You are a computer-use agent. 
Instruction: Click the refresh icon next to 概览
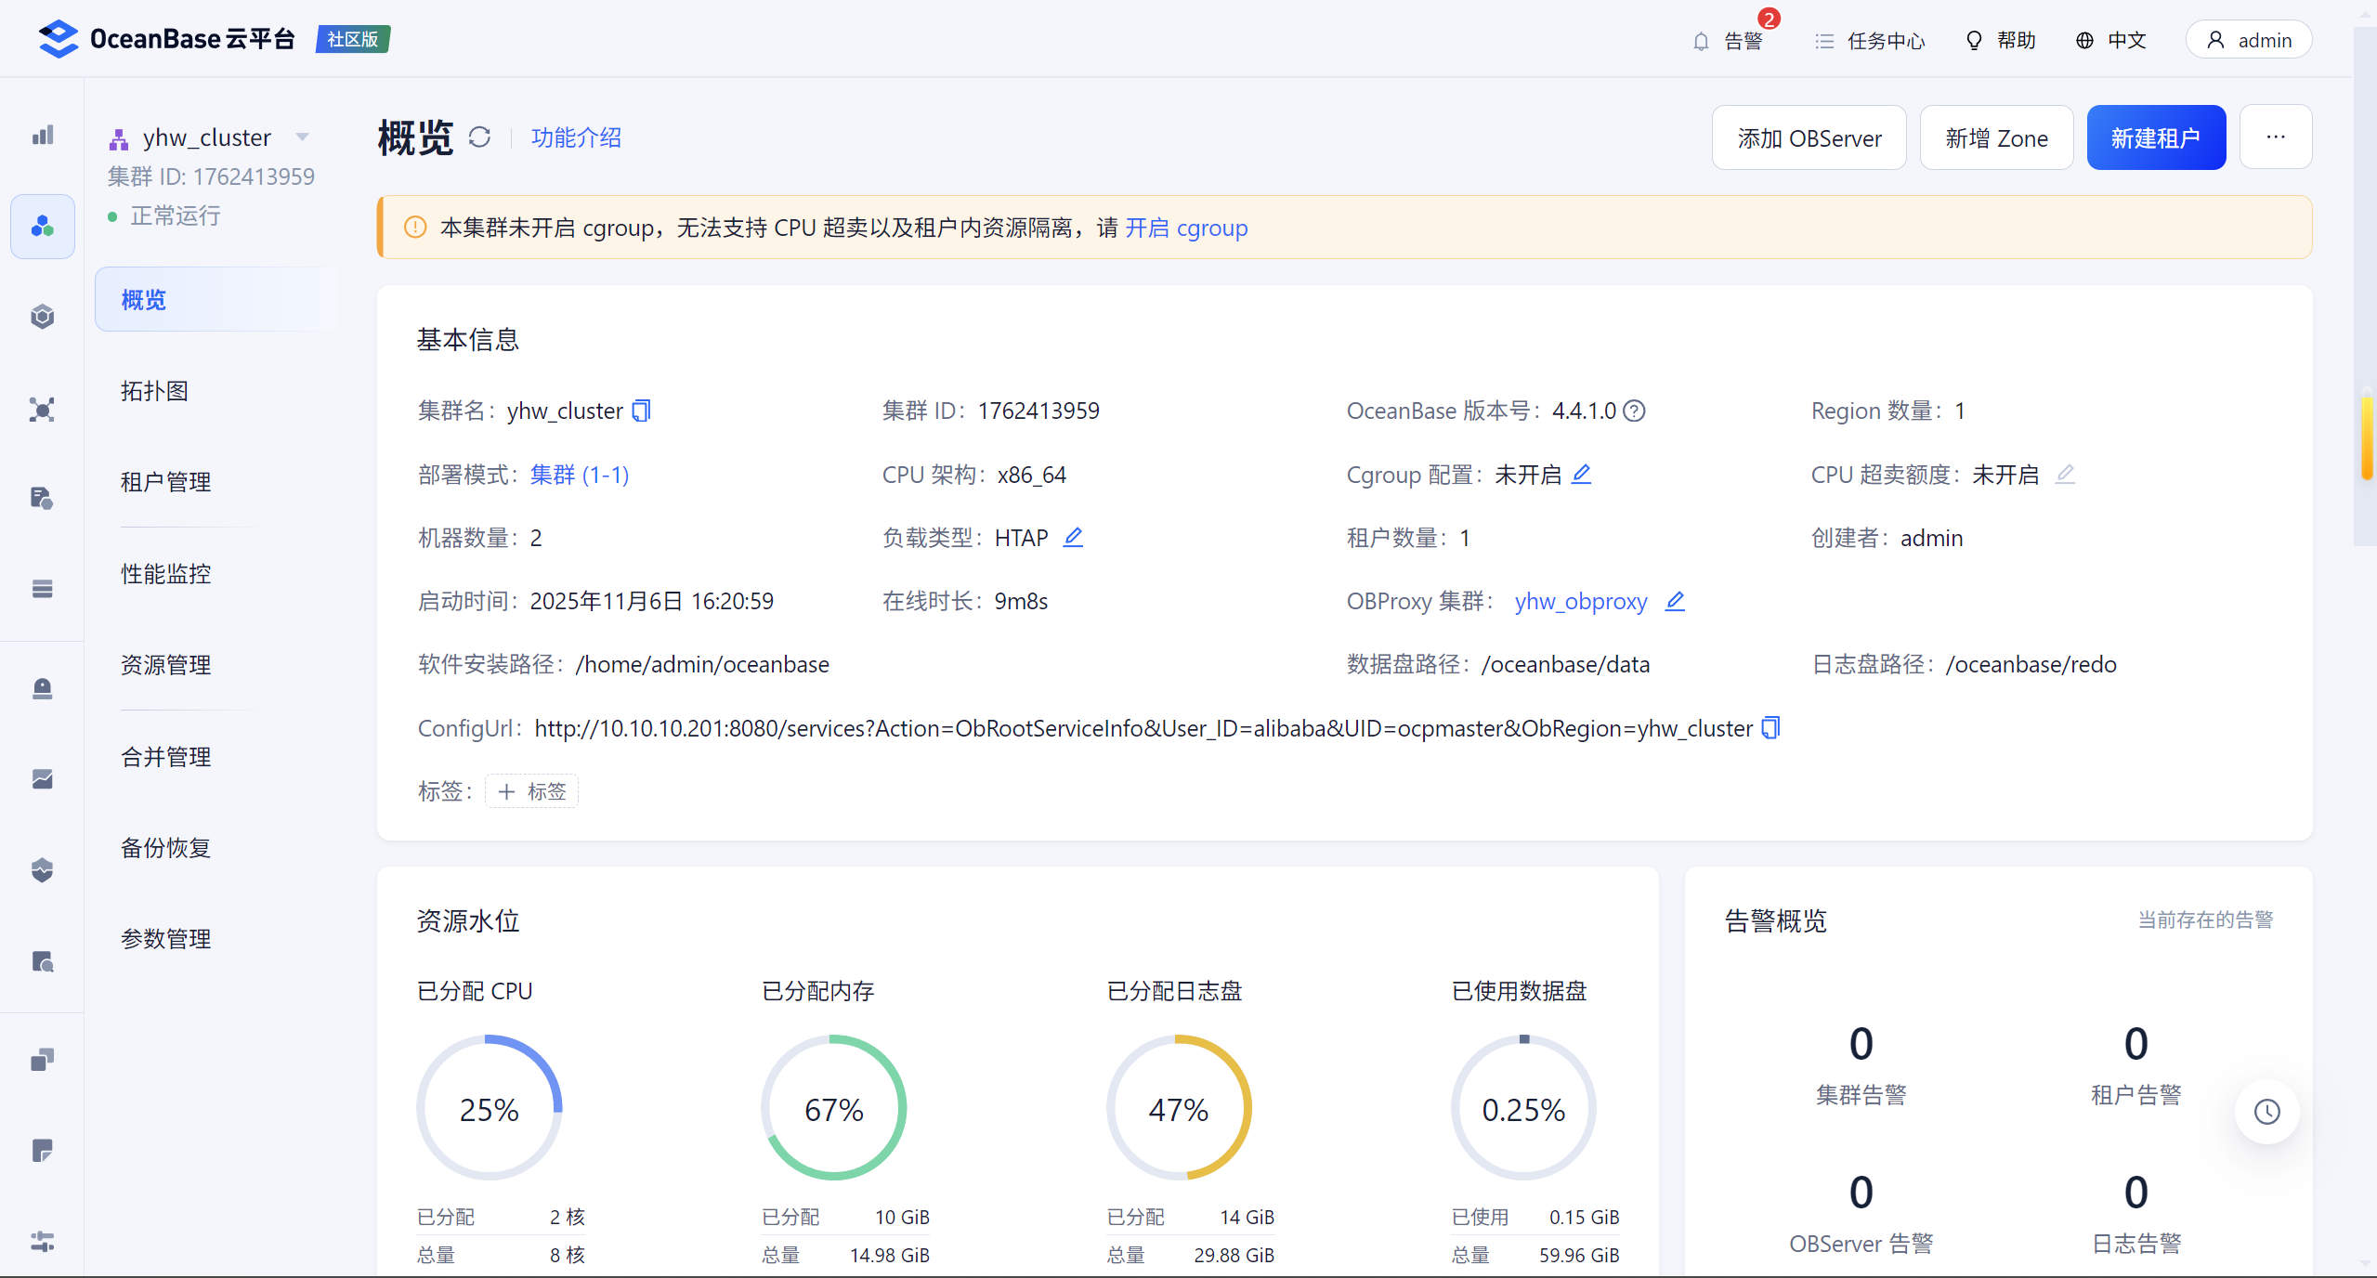coord(479,137)
